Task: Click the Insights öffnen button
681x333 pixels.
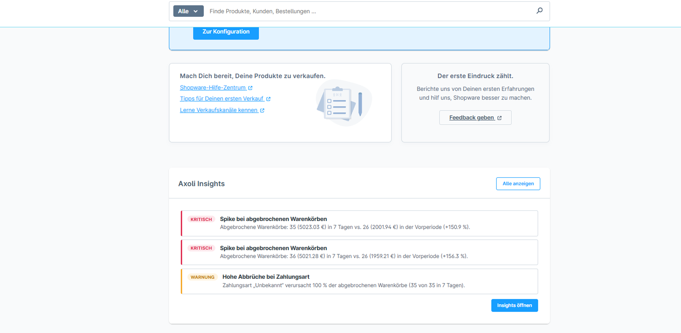Action: [514, 305]
